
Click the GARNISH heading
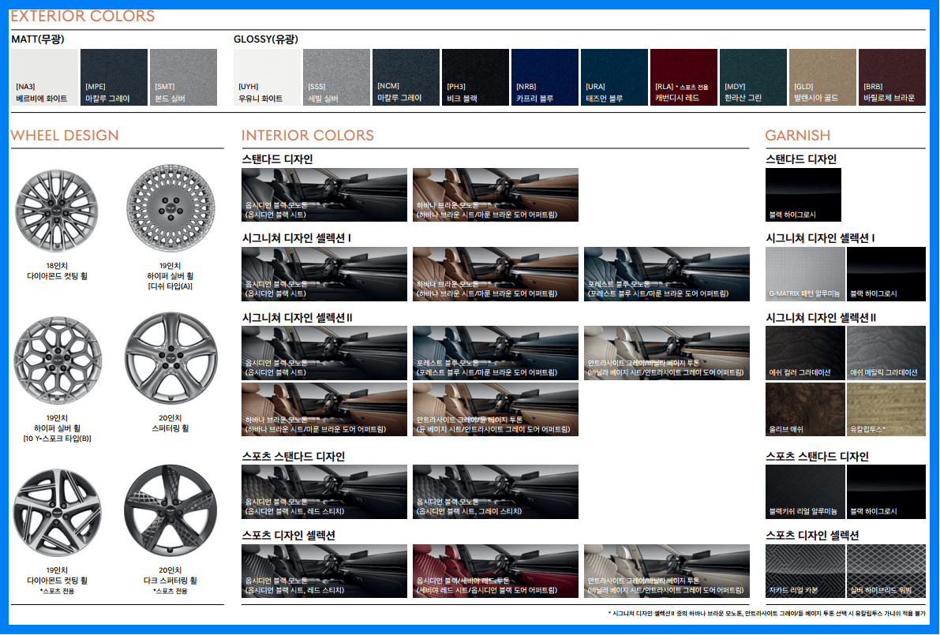click(798, 136)
